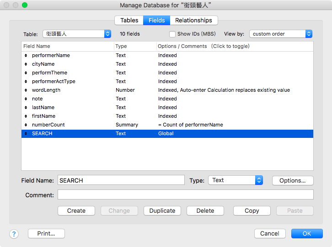Click reorder handle of cityName row
The image size is (332, 247).
coord(26,64)
